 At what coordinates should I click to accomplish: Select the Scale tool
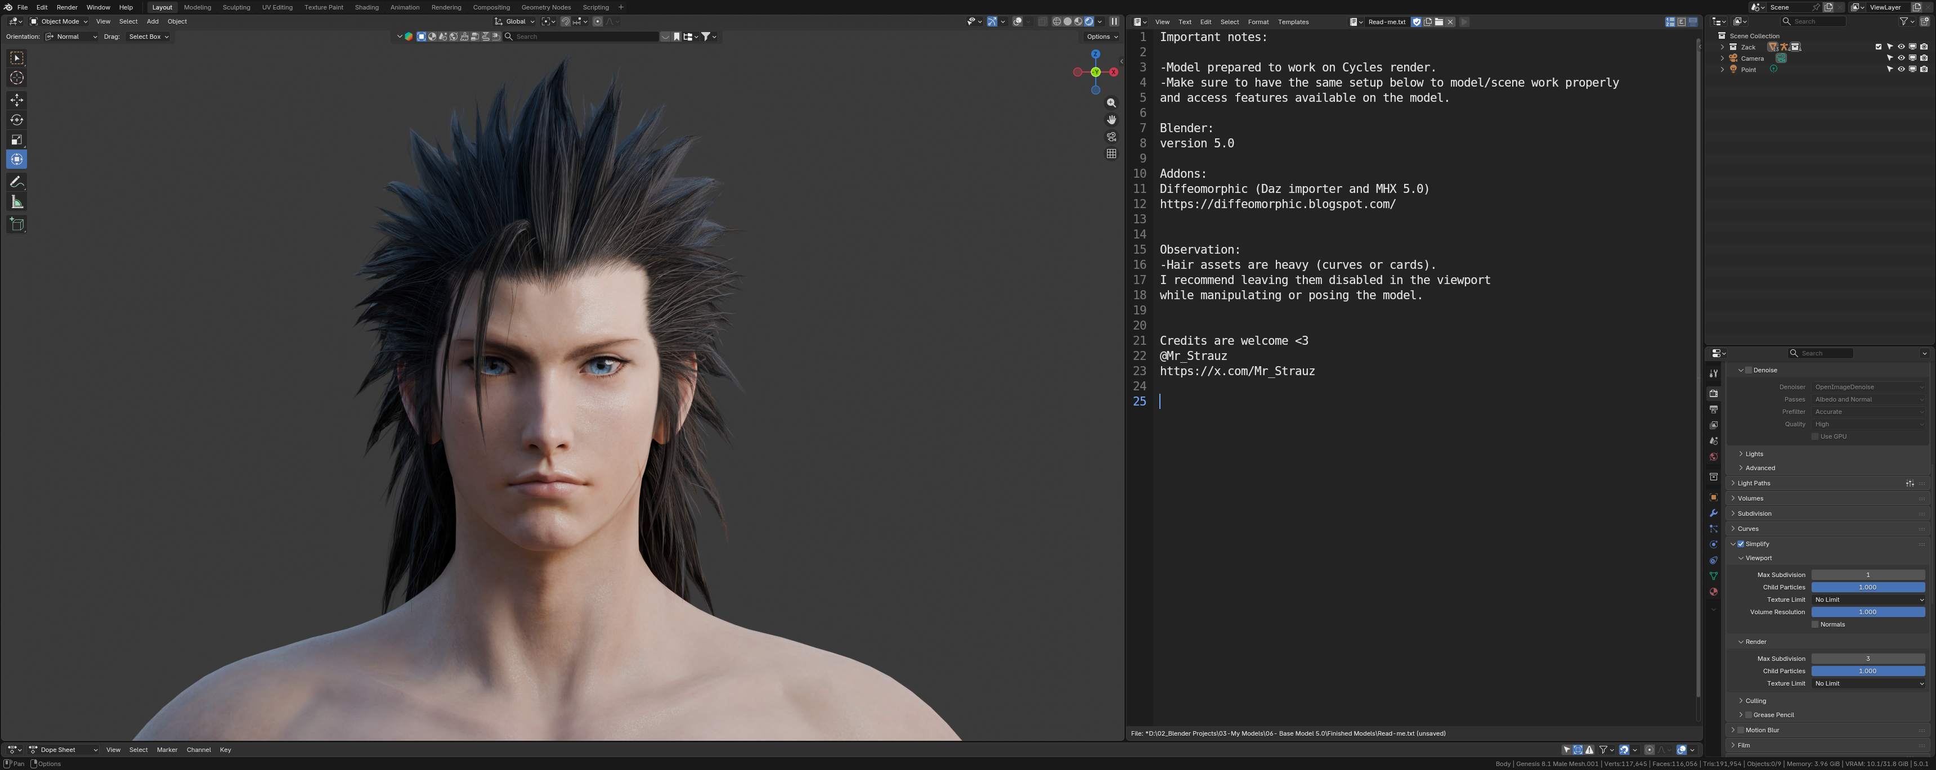click(16, 139)
